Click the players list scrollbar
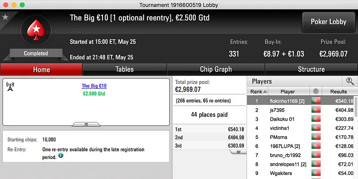Viewport: 358px width, 179px height. pyautogui.click(x=356, y=134)
